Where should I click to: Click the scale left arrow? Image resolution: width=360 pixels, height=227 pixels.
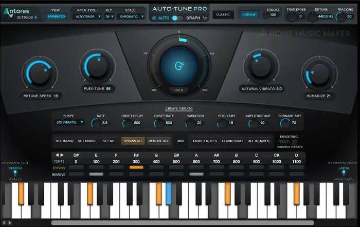coord(57,155)
